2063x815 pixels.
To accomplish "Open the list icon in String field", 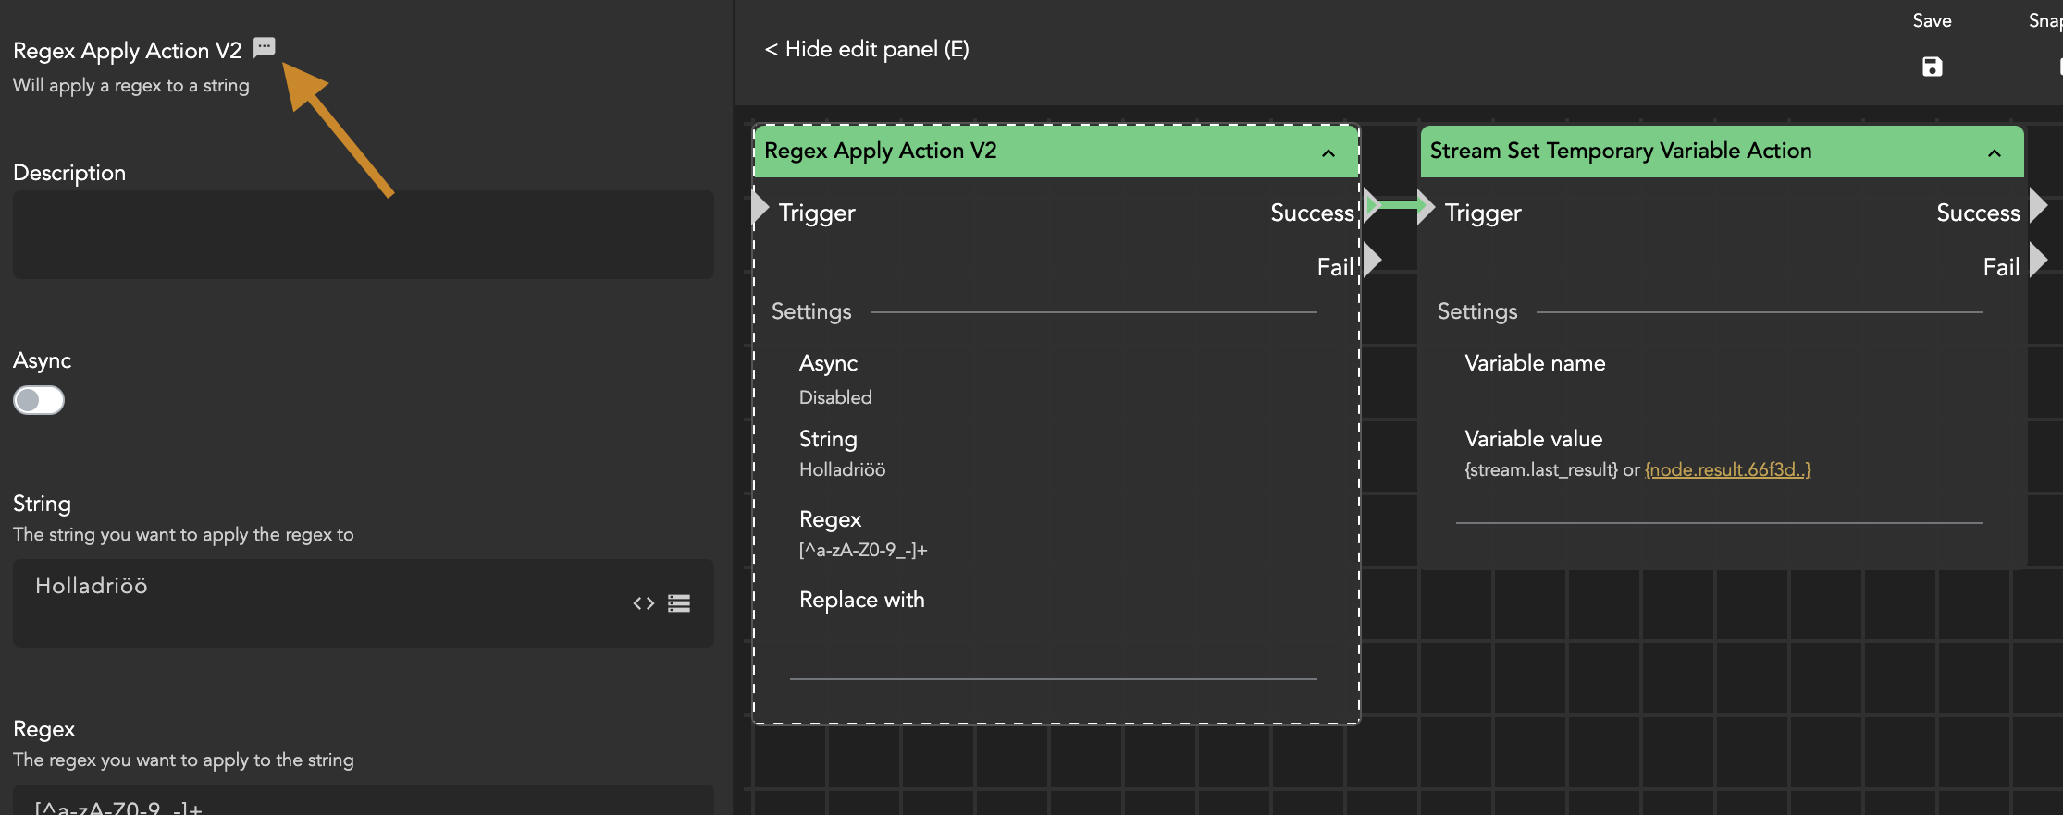I will [x=679, y=603].
